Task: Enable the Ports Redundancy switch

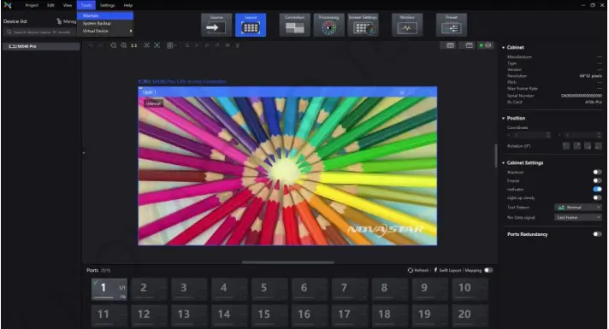Action: (x=597, y=234)
